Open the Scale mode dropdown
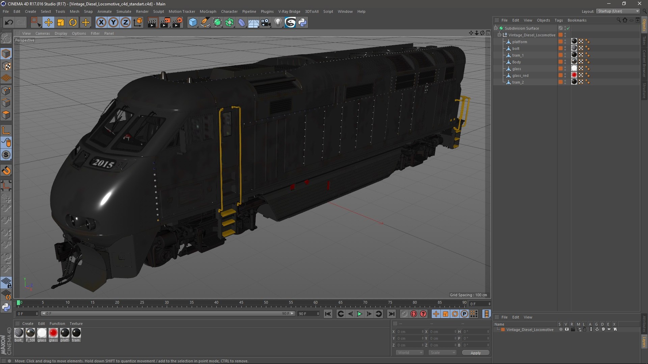 (442, 353)
